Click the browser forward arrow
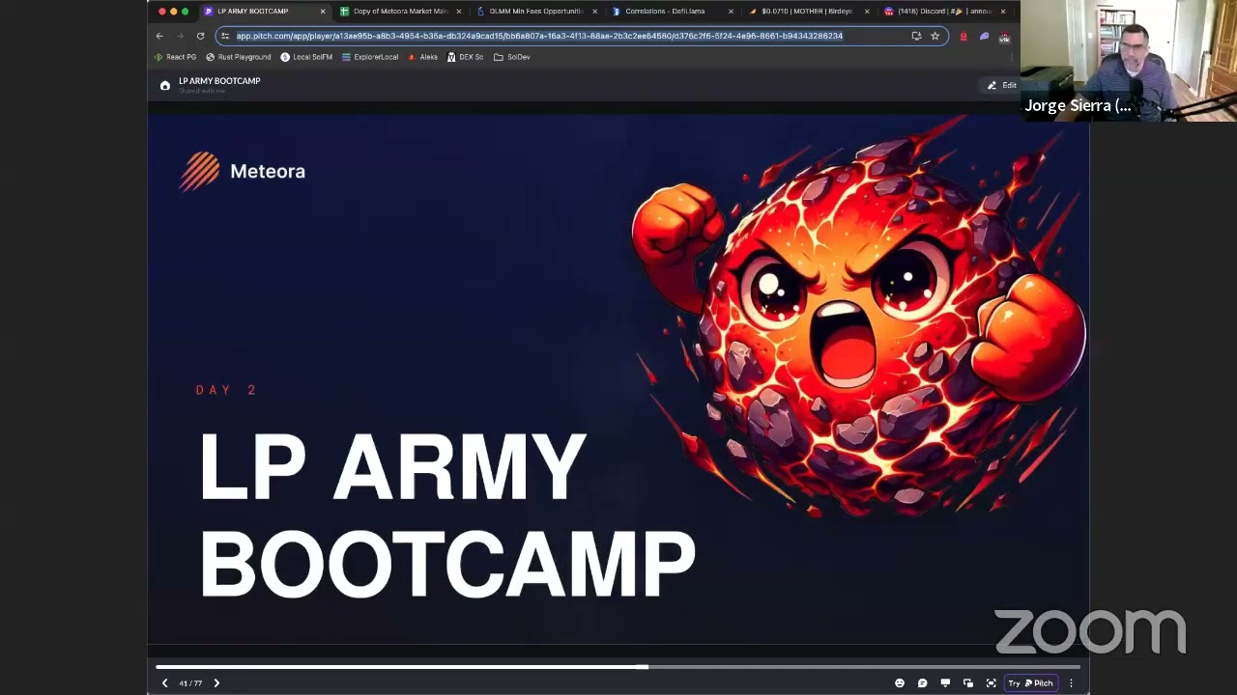This screenshot has width=1237, height=695. [180, 36]
